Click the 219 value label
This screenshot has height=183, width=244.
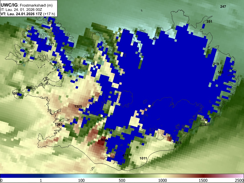coord(216,64)
